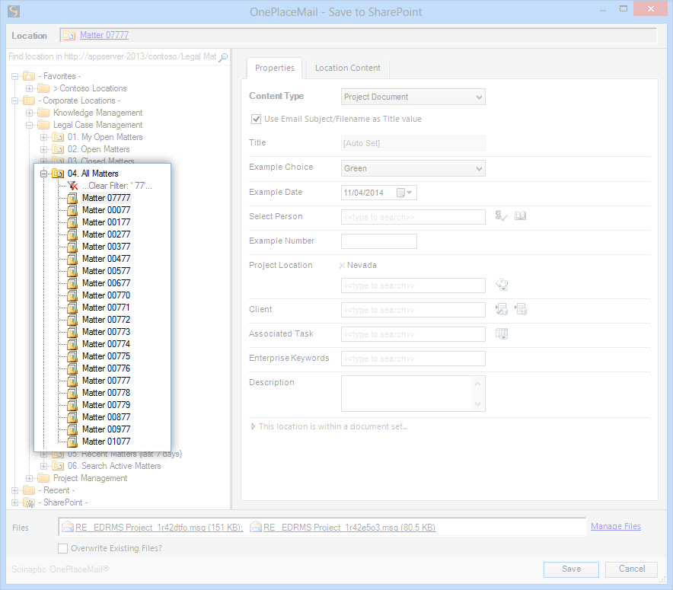Click the Find location search field
Viewport: 673px width, 590px height.
pyautogui.click(x=113, y=56)
